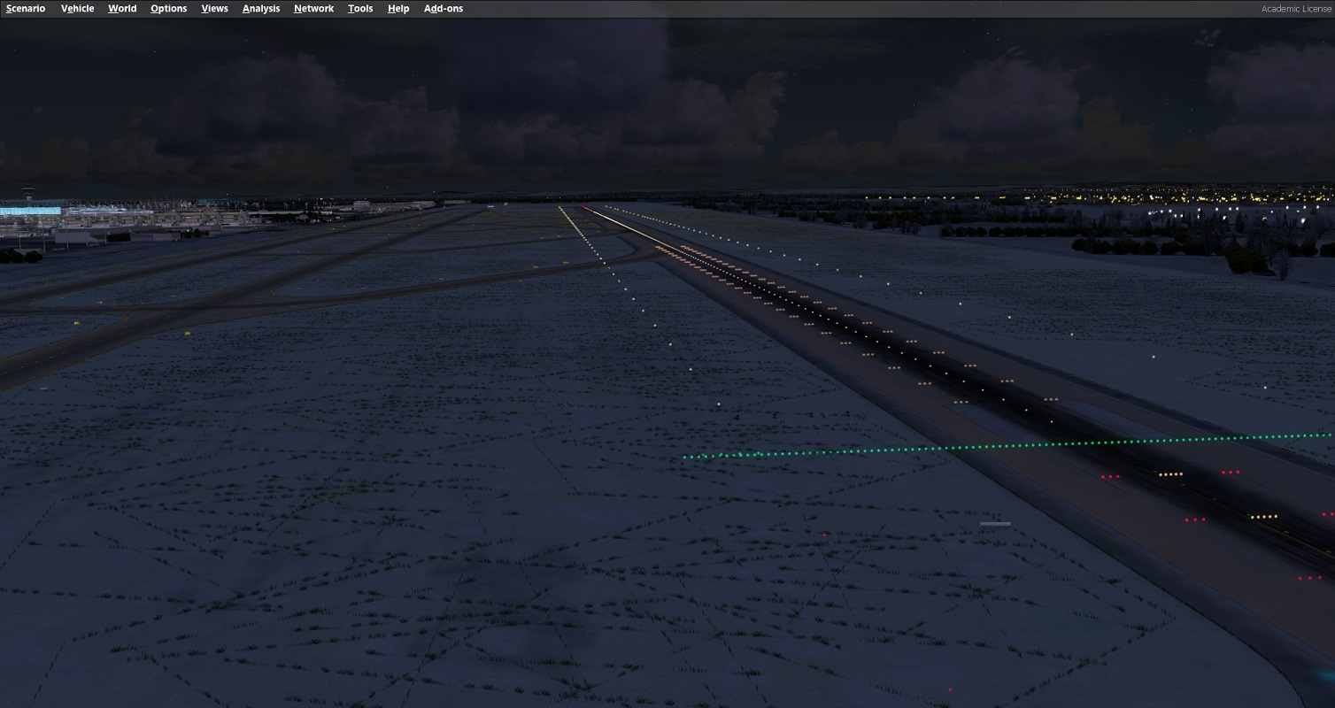The height and width of the screenshot is (708, 1335).
Task: Open the Scenario menu
Action: point(26,9)
